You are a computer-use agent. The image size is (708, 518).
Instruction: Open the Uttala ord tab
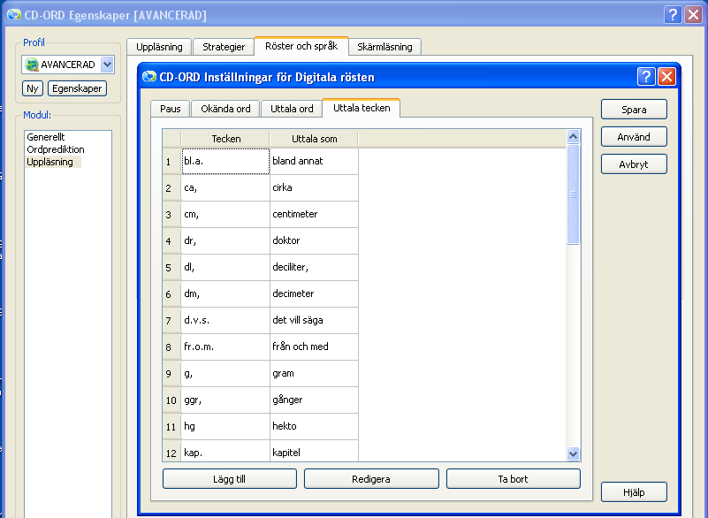tap(292, 109)
